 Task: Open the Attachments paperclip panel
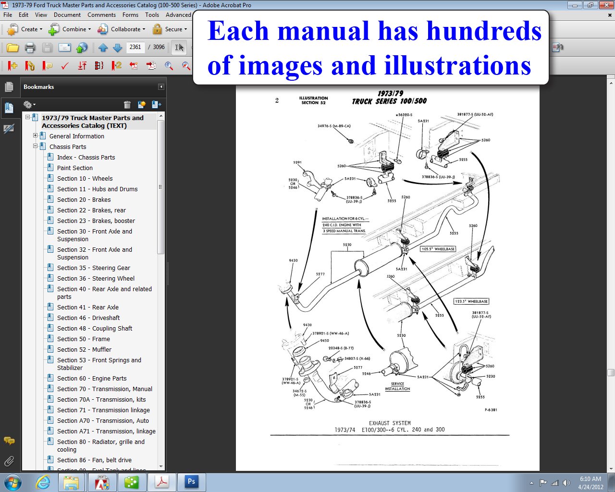coord(9,462)
